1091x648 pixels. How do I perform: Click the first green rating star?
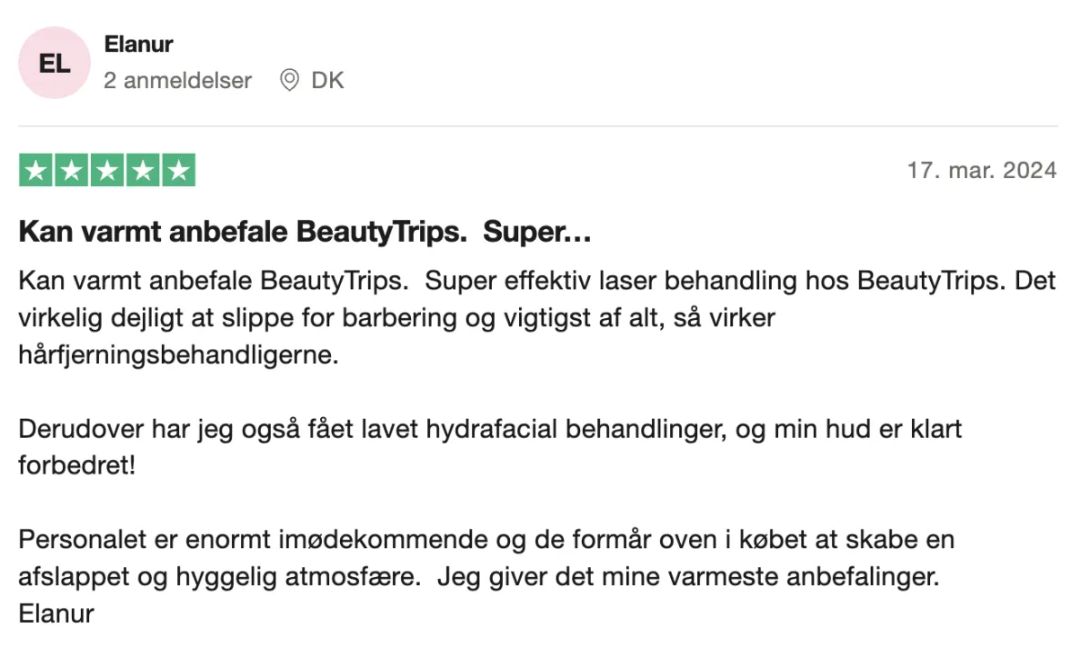coord(35,171)
